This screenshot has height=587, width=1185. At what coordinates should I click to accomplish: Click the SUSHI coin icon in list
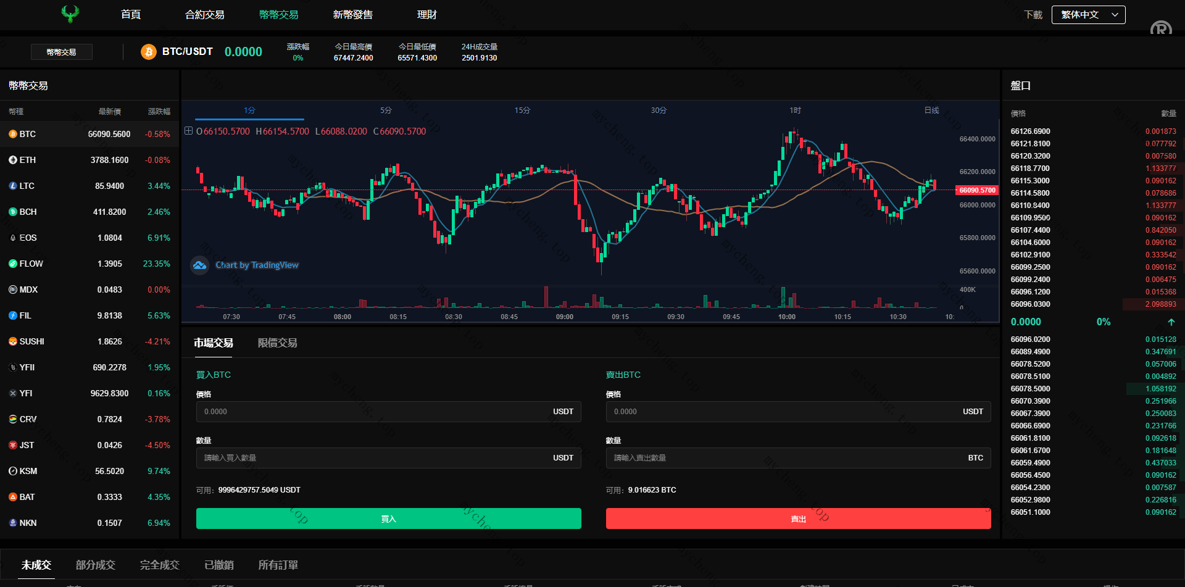coord(13,341)
